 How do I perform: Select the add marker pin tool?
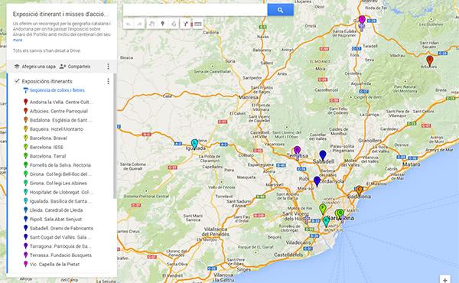click(x=163, y=24)
